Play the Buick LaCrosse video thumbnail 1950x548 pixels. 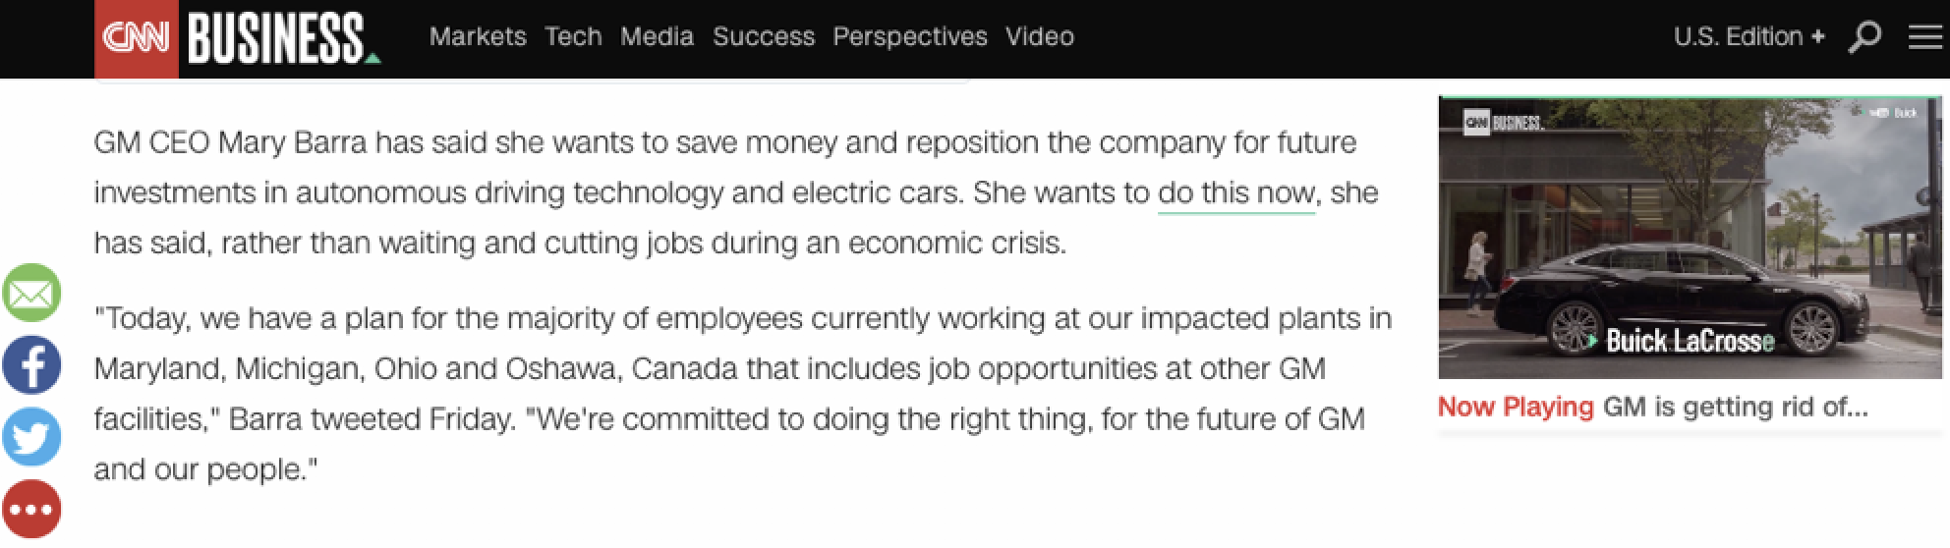1690,236
